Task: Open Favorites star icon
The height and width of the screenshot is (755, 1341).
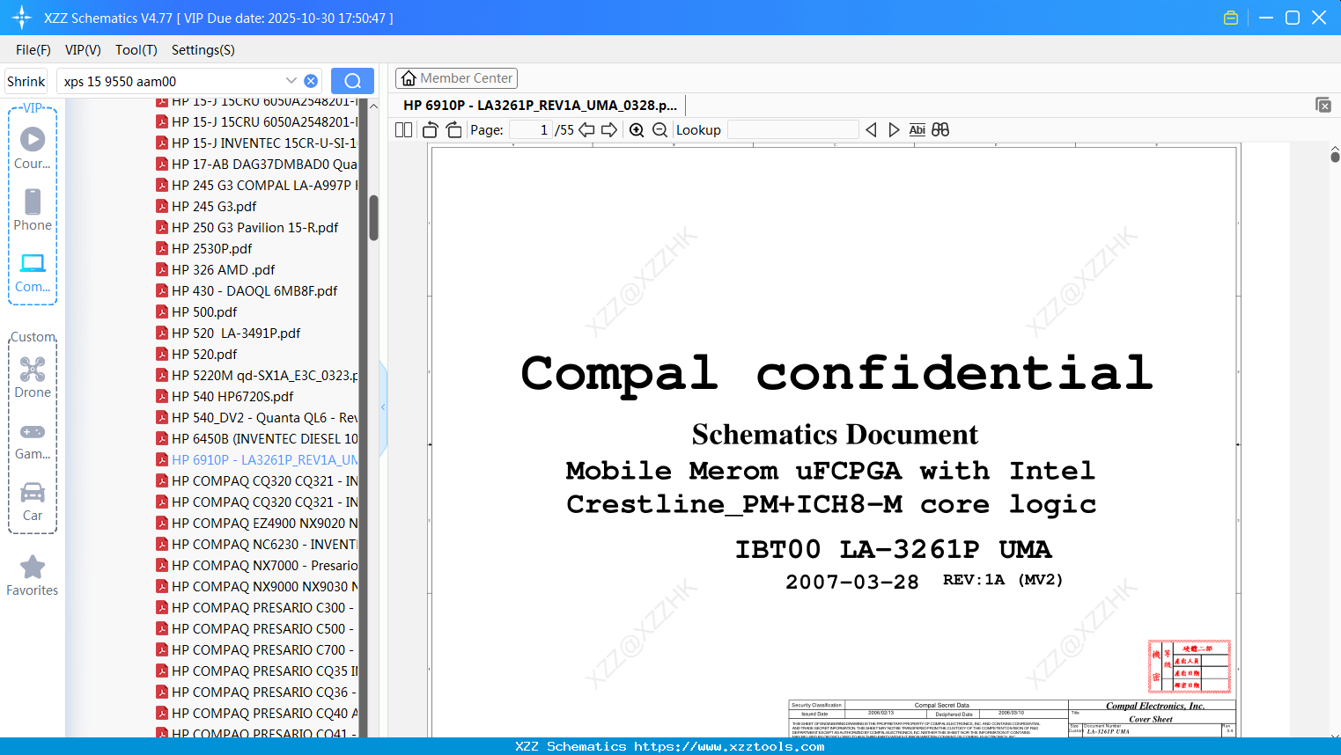Action: pos(33,568)
